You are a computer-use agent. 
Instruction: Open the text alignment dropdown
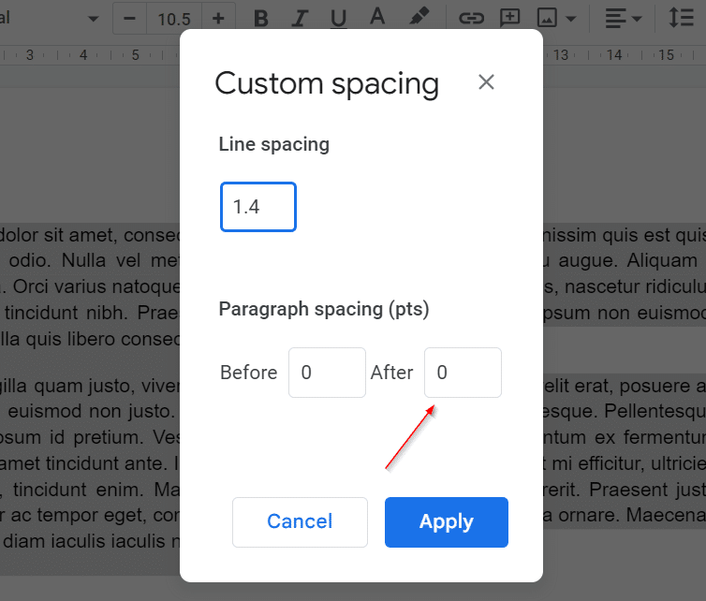tap(624, 19)
